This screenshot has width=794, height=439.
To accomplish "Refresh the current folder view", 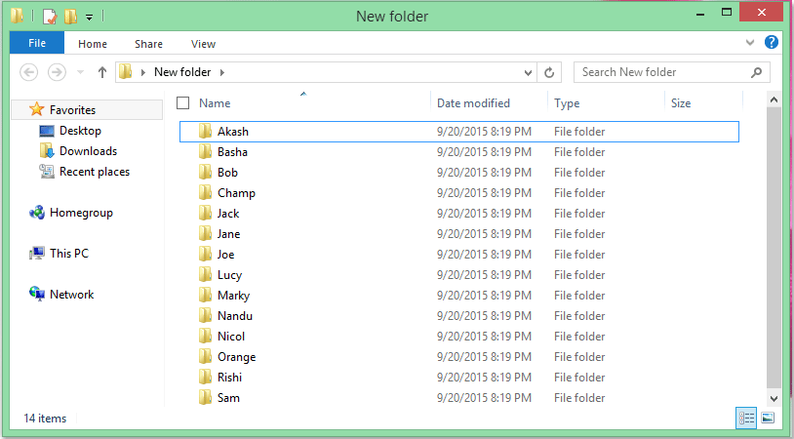I will [549, 72].
